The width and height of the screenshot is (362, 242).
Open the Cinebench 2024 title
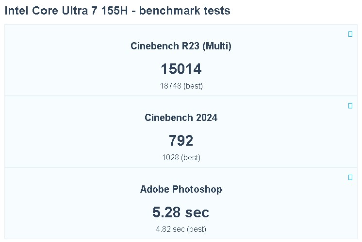pos(181,118)
